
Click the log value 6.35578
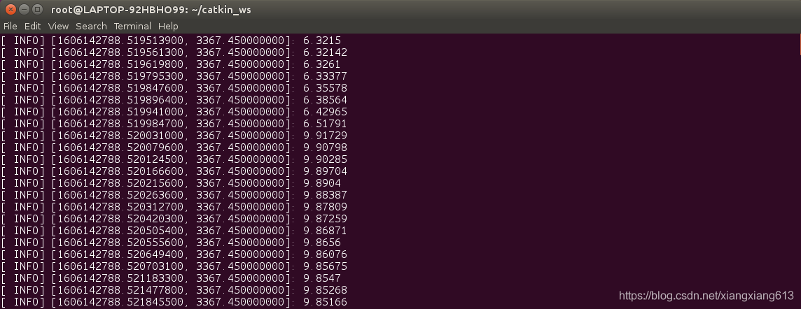coord(325,87)
